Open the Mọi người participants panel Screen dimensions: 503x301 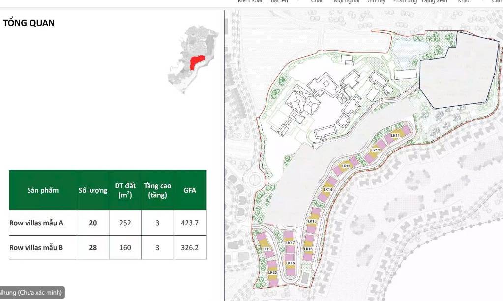pos(347,1)
